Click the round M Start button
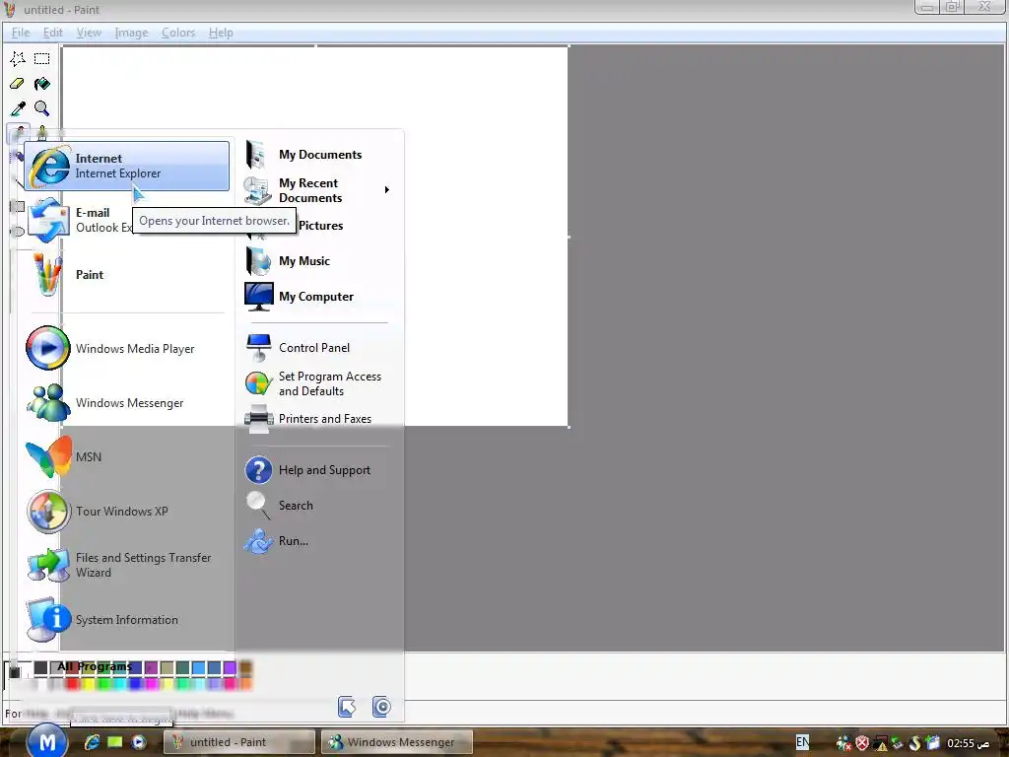 tap(46, 741)
